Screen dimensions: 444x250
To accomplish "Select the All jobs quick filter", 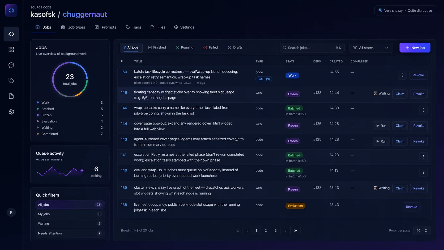I will click(x=70, y=205).
